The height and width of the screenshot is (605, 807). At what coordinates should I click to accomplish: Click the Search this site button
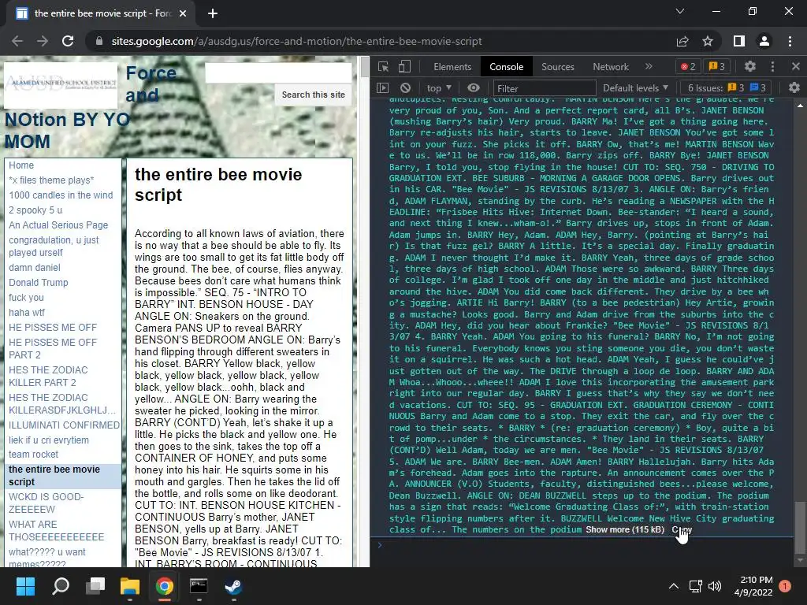tap(314, 95)
